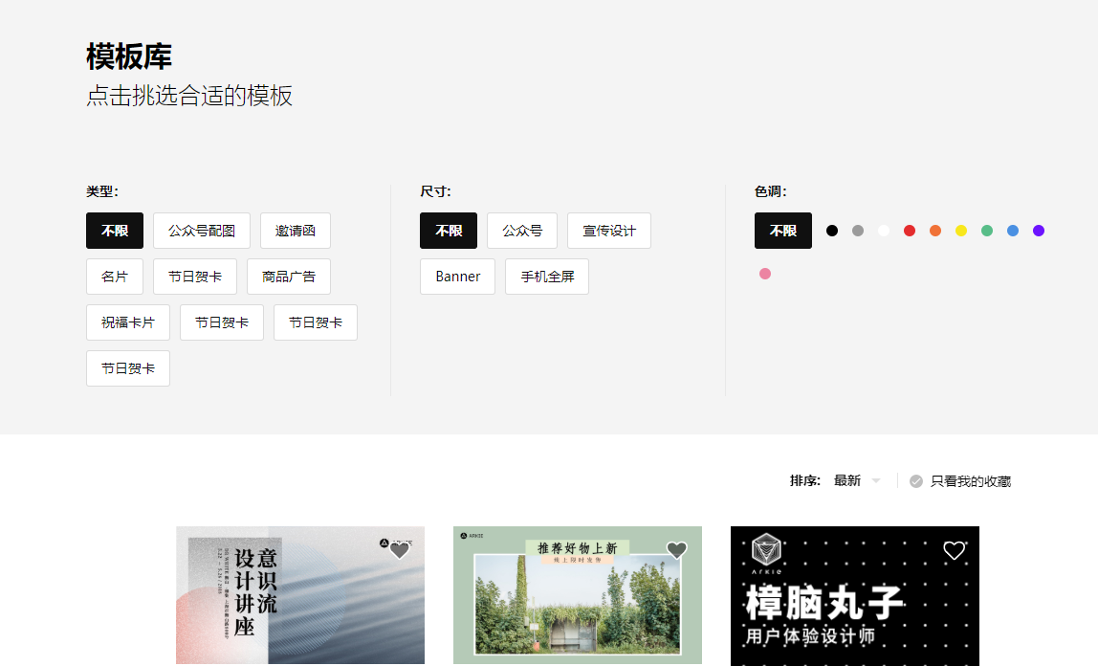Select the blue color tone dot

(1013, 231)
